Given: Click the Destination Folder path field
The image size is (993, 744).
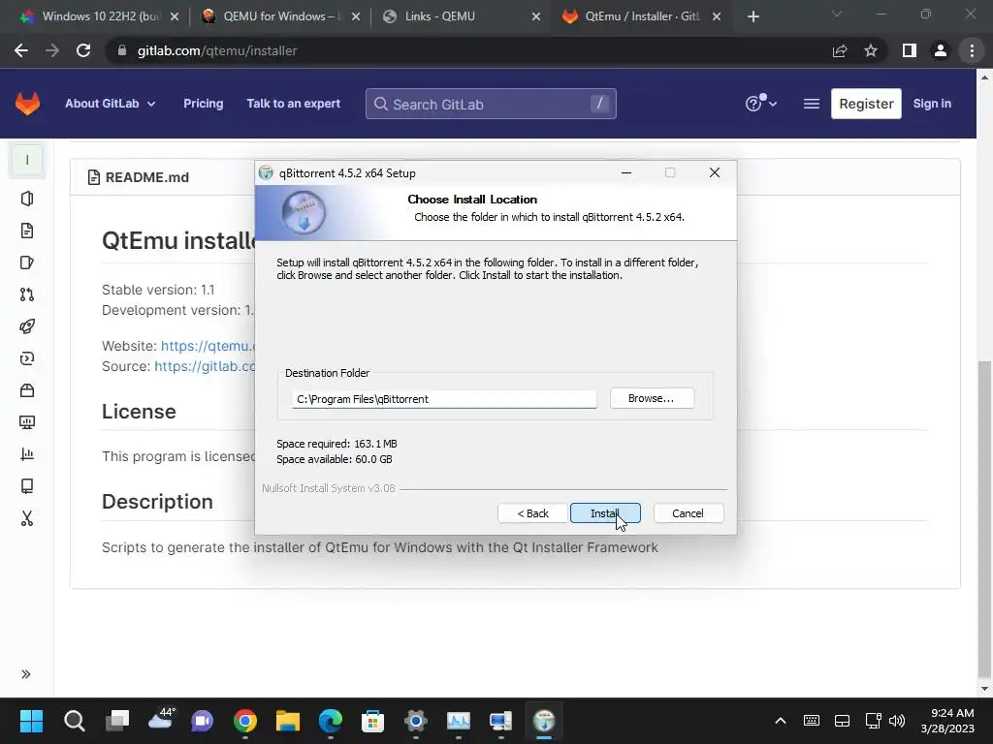Looking at the screenshot, I should pyautogui.click(x=444, y=399).
